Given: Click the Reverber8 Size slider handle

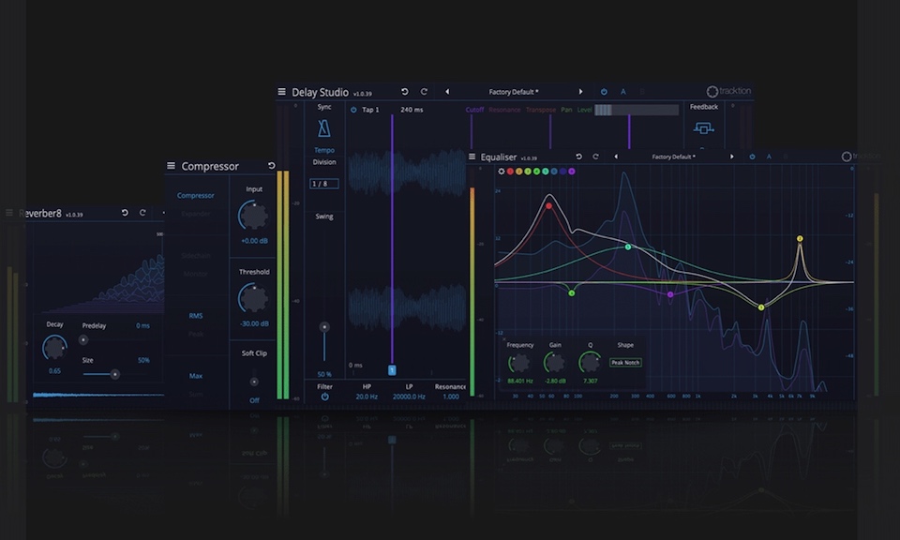Looking at the screenshot, I should pyautogui.click(x=114, y=374).
